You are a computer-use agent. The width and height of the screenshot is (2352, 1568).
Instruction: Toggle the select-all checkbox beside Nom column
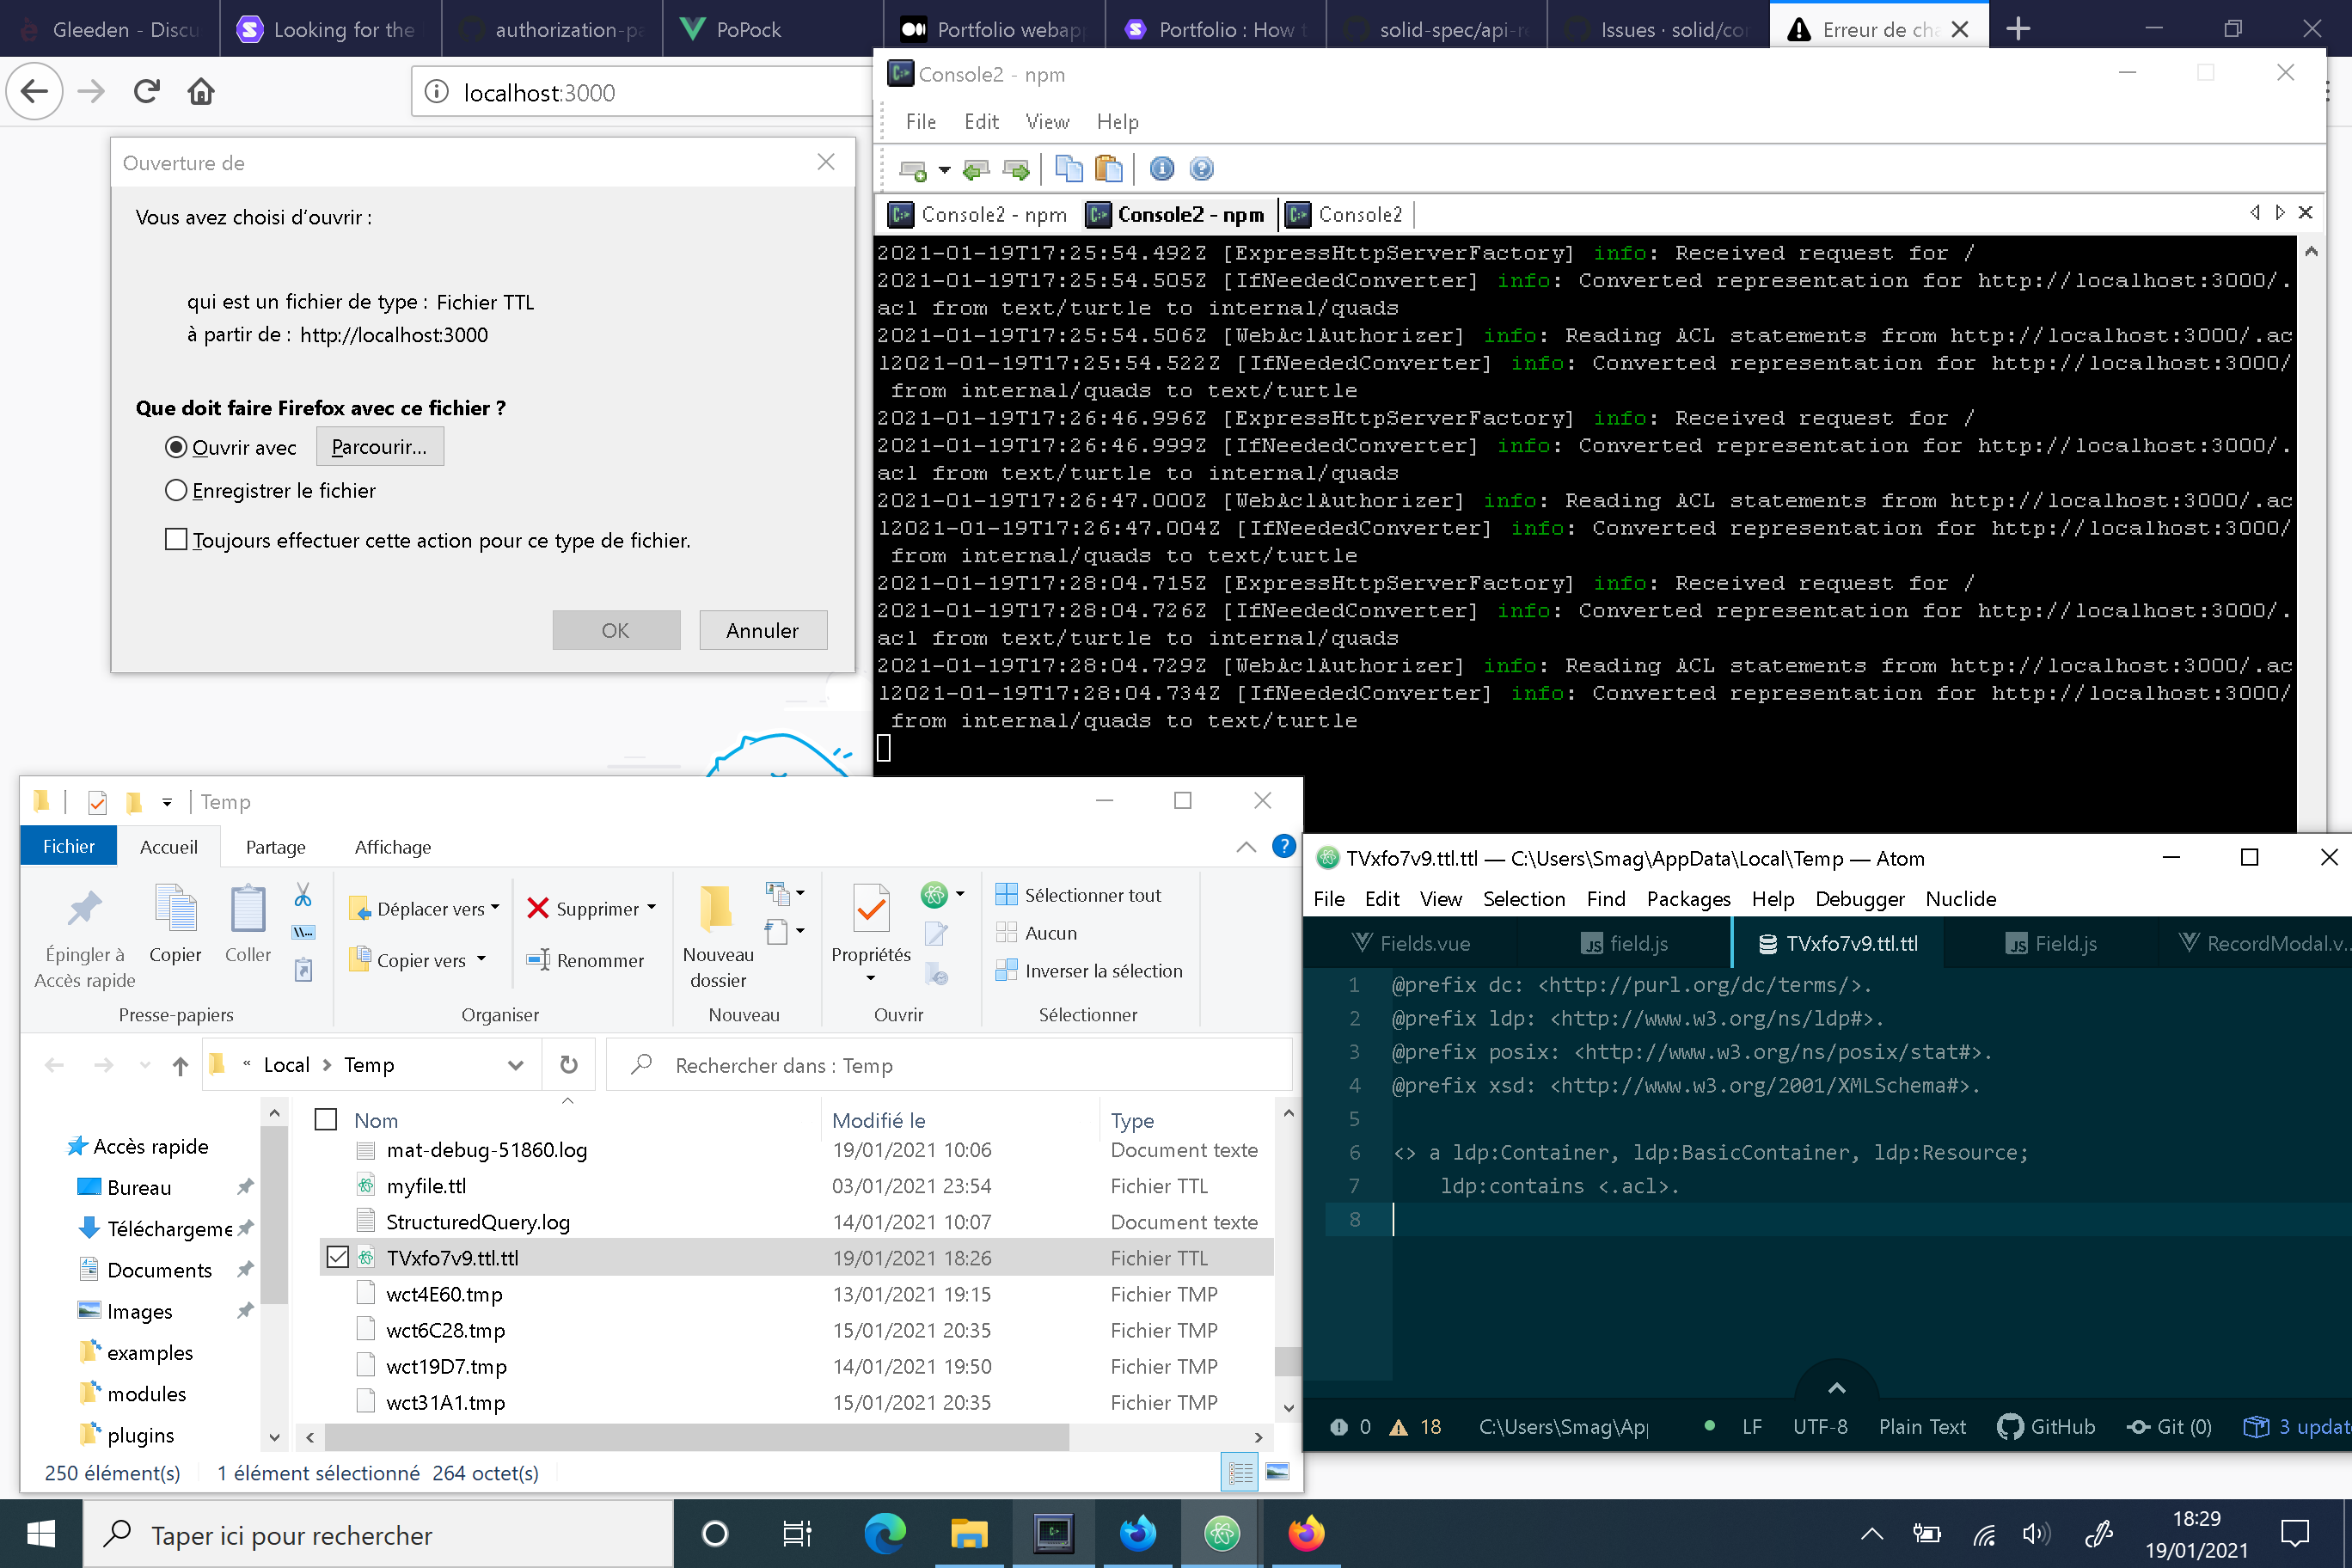326,1119
